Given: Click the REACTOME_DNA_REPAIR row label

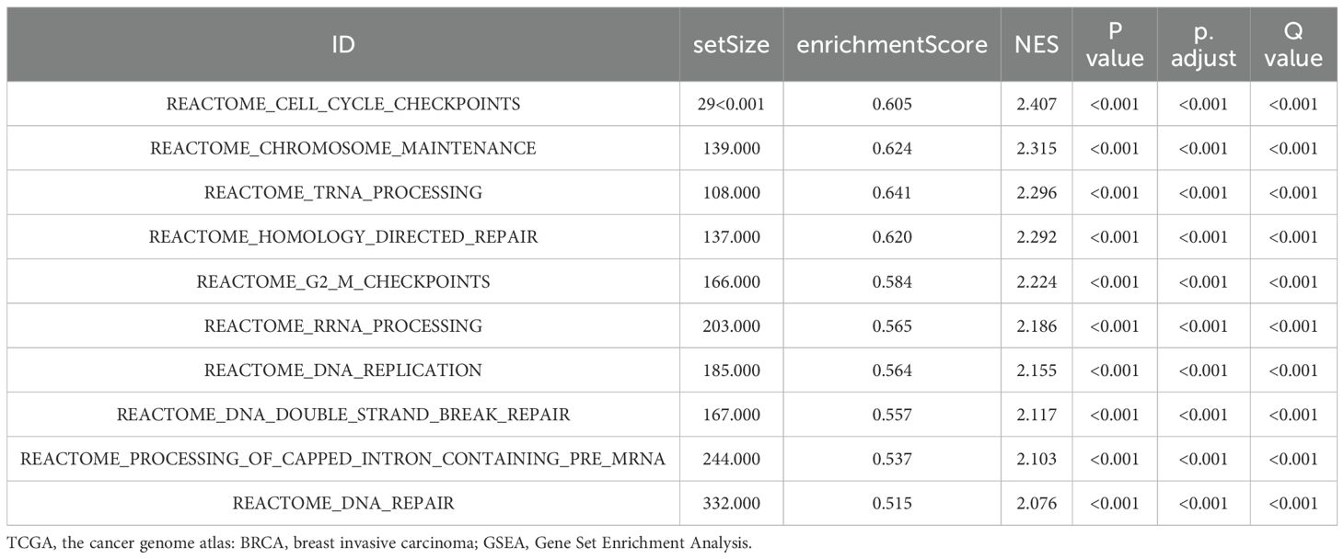Looking at the screenshot, I should (x=343, y=503).
